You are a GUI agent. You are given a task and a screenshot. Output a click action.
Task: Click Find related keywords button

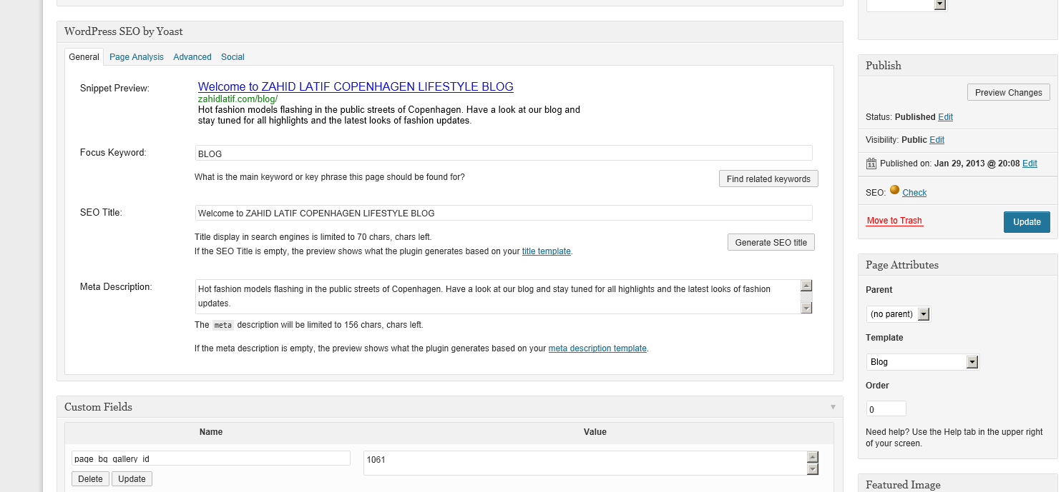(x=768, y=179)
